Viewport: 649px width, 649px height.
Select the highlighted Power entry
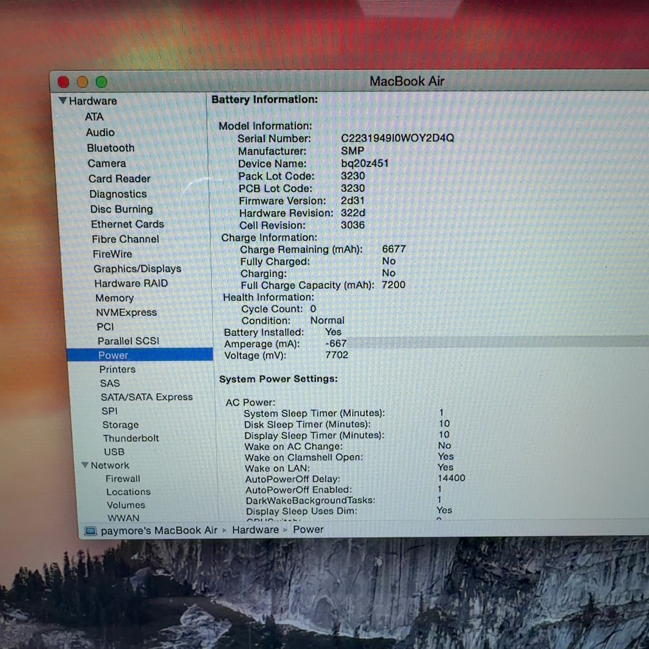point(140,355)
